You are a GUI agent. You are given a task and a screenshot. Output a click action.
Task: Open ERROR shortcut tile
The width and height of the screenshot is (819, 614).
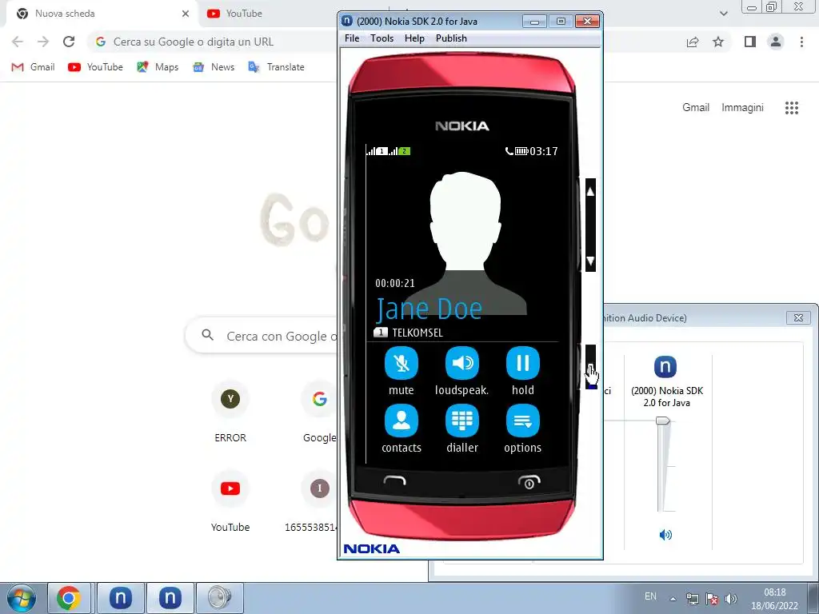click(230, 413)
